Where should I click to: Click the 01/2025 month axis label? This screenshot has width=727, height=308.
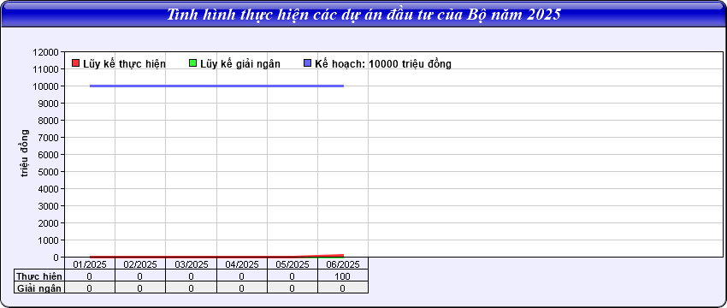pyautogui.click(x=90, y=264)
